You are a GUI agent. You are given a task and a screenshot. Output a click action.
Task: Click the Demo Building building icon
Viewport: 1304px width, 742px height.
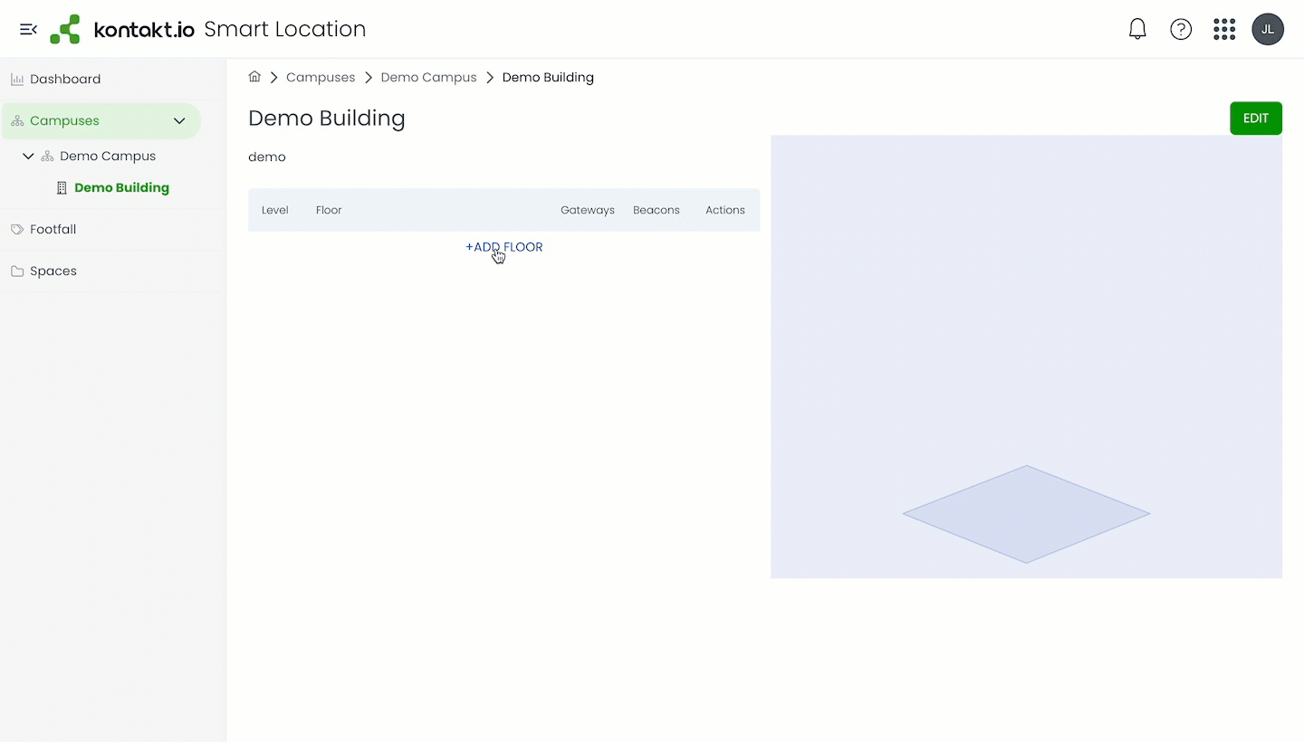coord(62,188)
